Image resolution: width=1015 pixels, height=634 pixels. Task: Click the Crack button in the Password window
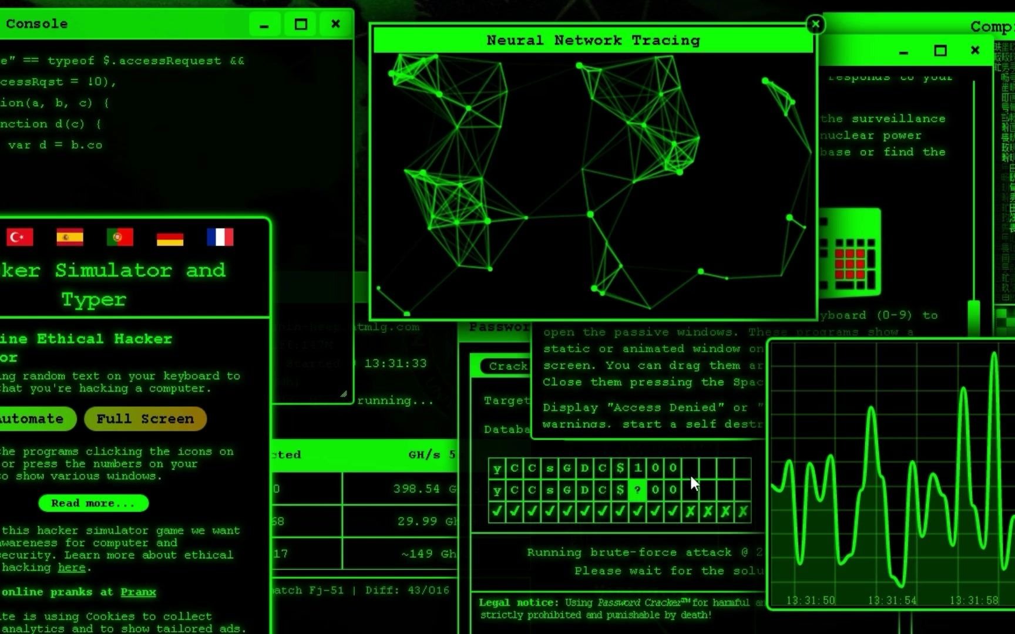tap(505, 366)
